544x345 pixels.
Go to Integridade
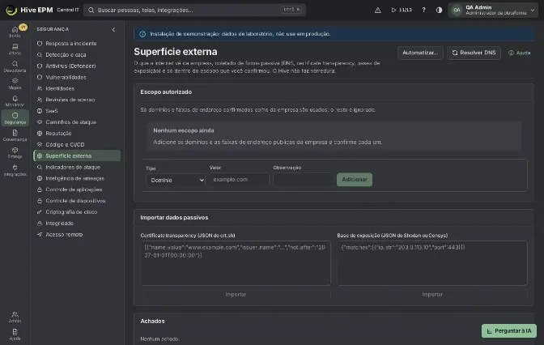point(77,224)
